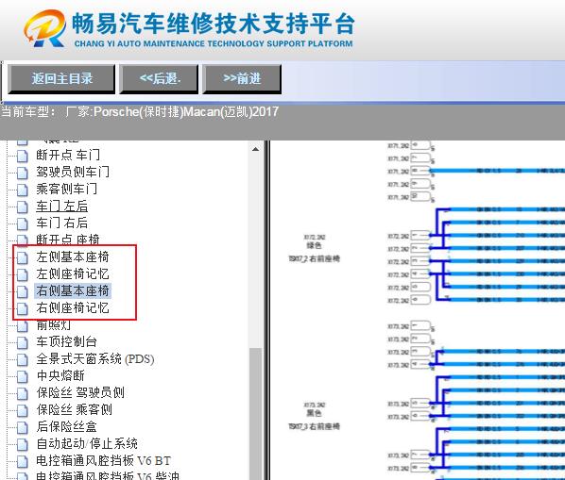Select 左侧基本座椅 in the tree
565x480 pixels.
pos(73,257)
